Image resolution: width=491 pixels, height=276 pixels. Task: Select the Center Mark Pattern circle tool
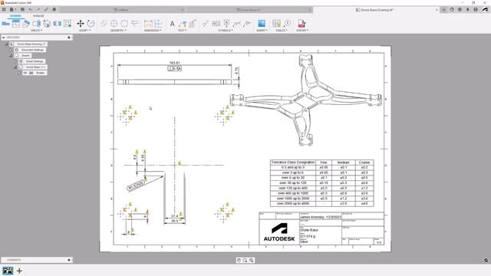(124, 24)
